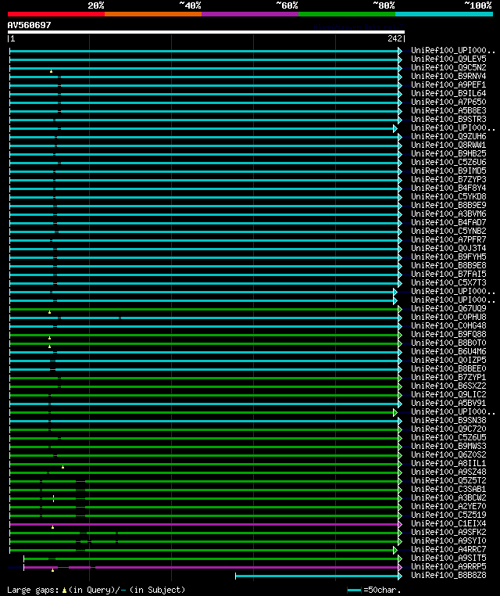500x596 pixels.
Task: Click label UniRef100_A3BVM6
Action: tap(448, 214)
